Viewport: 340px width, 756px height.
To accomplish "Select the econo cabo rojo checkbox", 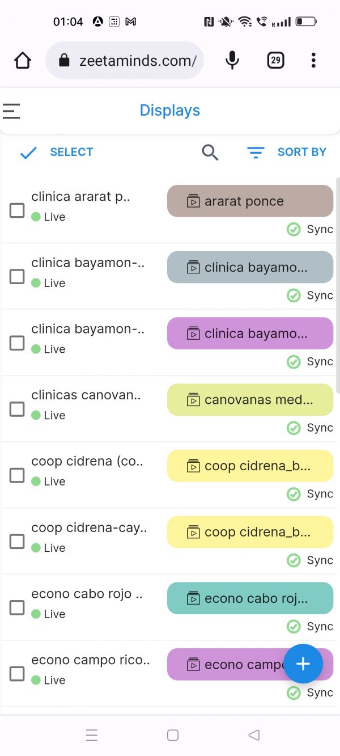I will (x=17, y=607).
